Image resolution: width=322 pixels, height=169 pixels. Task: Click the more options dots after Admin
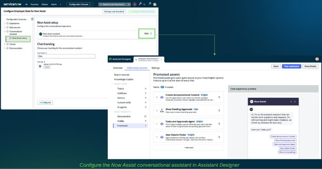click(x=60, y=4)
